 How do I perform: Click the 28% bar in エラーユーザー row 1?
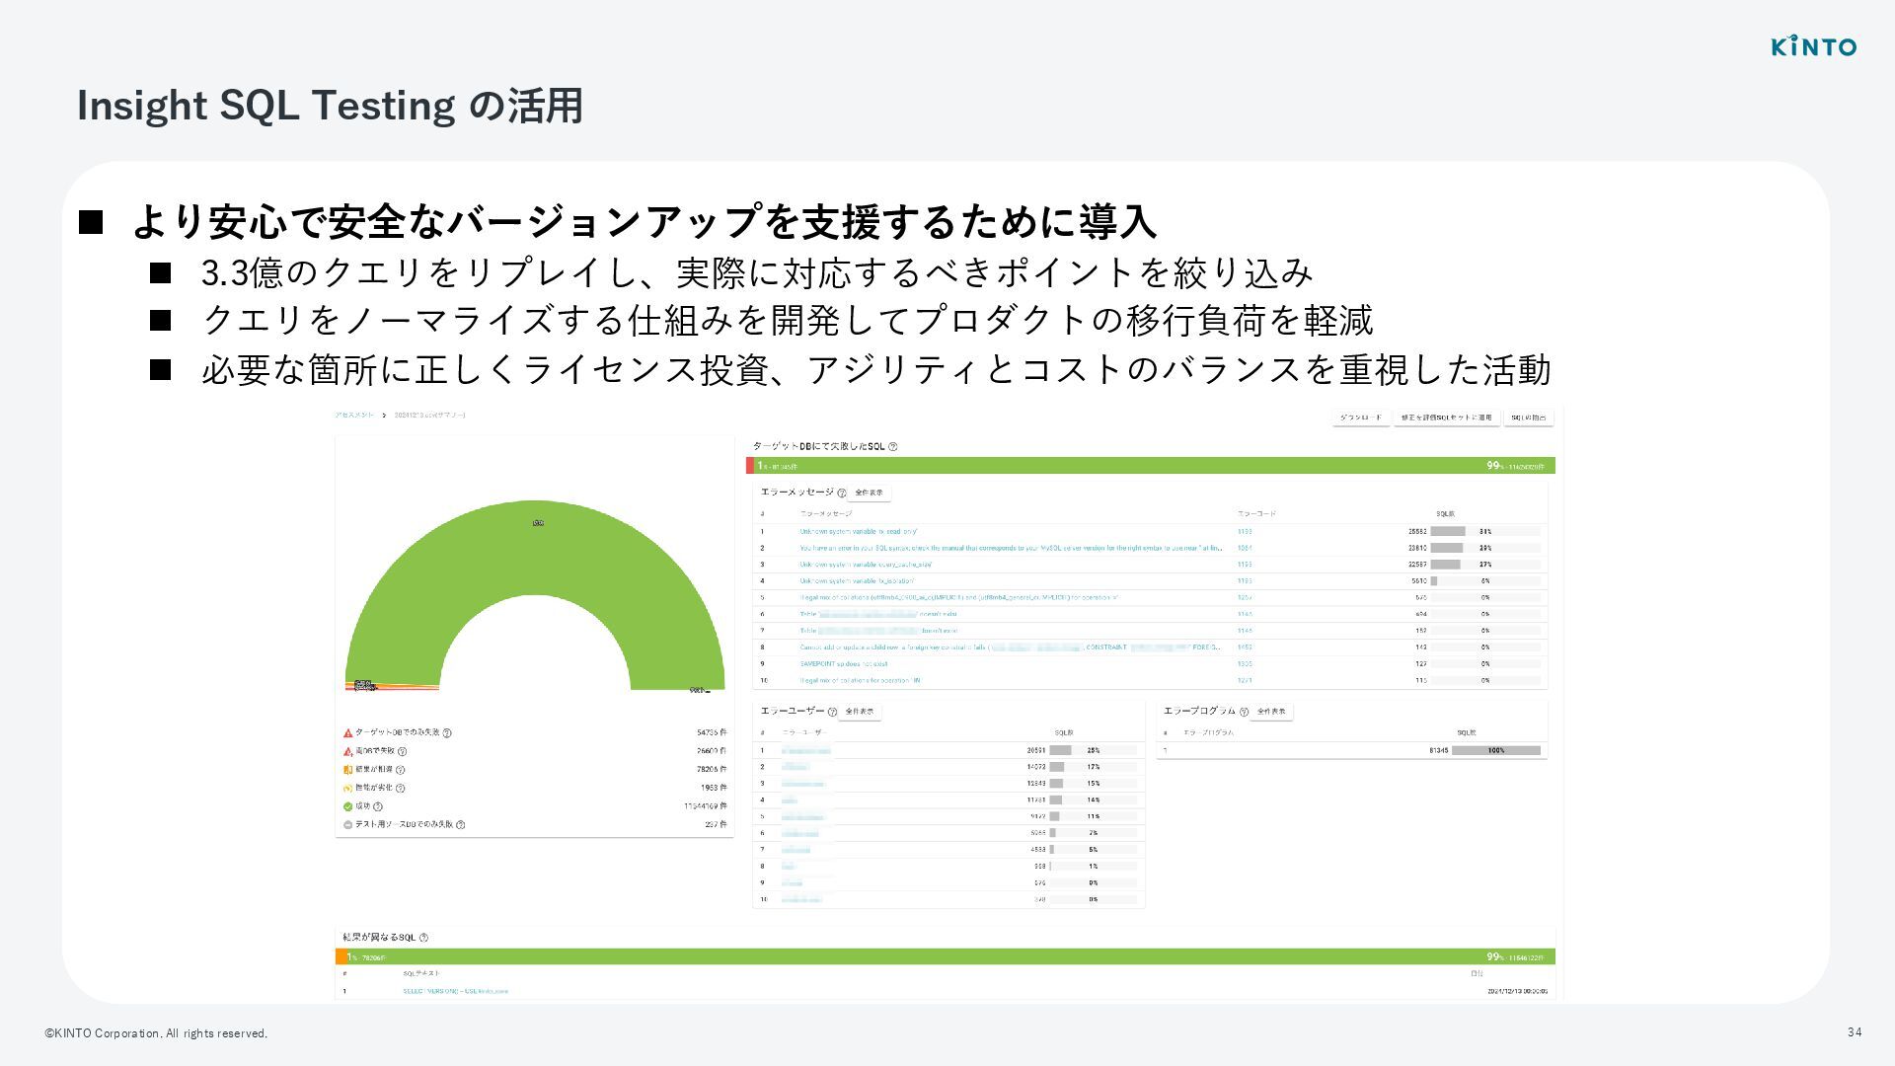pos(1094,751)
